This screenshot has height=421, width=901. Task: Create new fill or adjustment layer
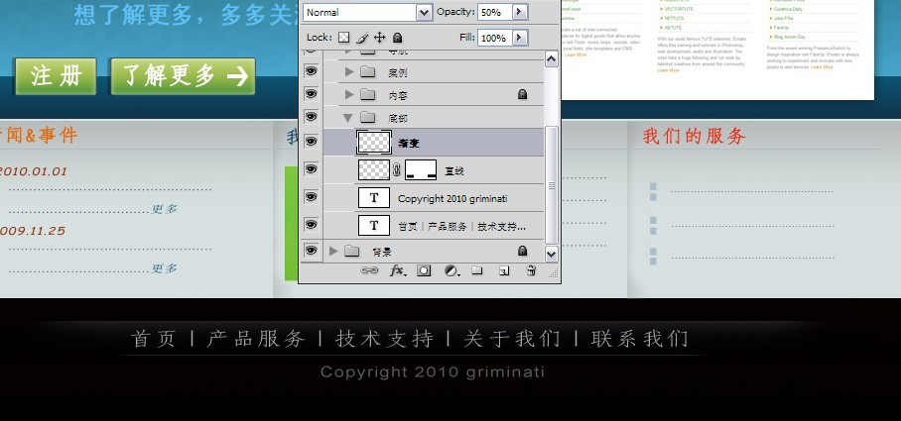coord(452,270)
